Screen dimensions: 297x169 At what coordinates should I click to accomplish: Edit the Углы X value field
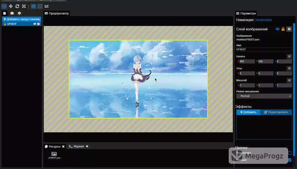coord(247,73)
